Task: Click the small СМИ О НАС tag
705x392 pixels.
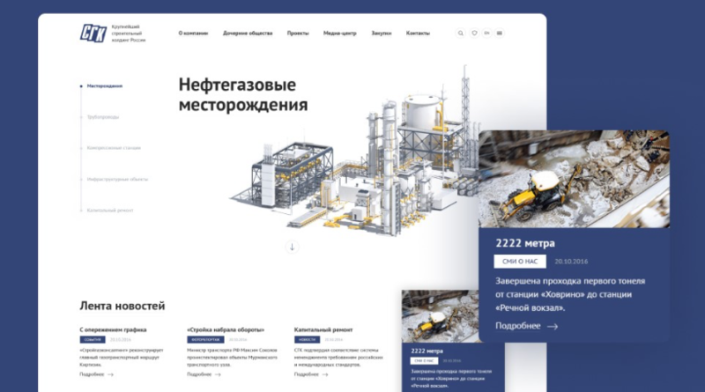Action: pos(424,360)
